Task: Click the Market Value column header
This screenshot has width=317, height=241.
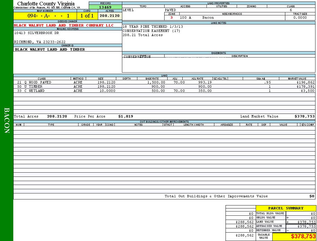Action: [x=297, y=79]
